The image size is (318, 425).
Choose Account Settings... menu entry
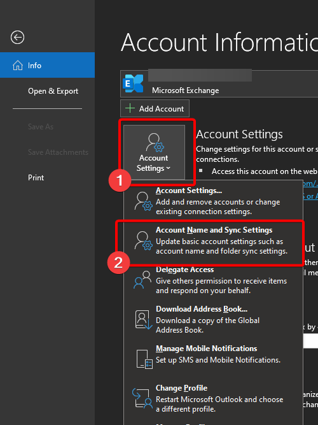(x=213, y=201)
